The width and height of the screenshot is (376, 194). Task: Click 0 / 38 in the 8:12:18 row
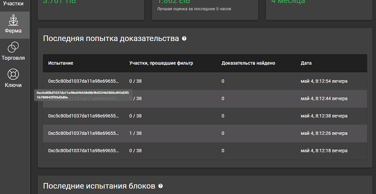click(135, 150)
